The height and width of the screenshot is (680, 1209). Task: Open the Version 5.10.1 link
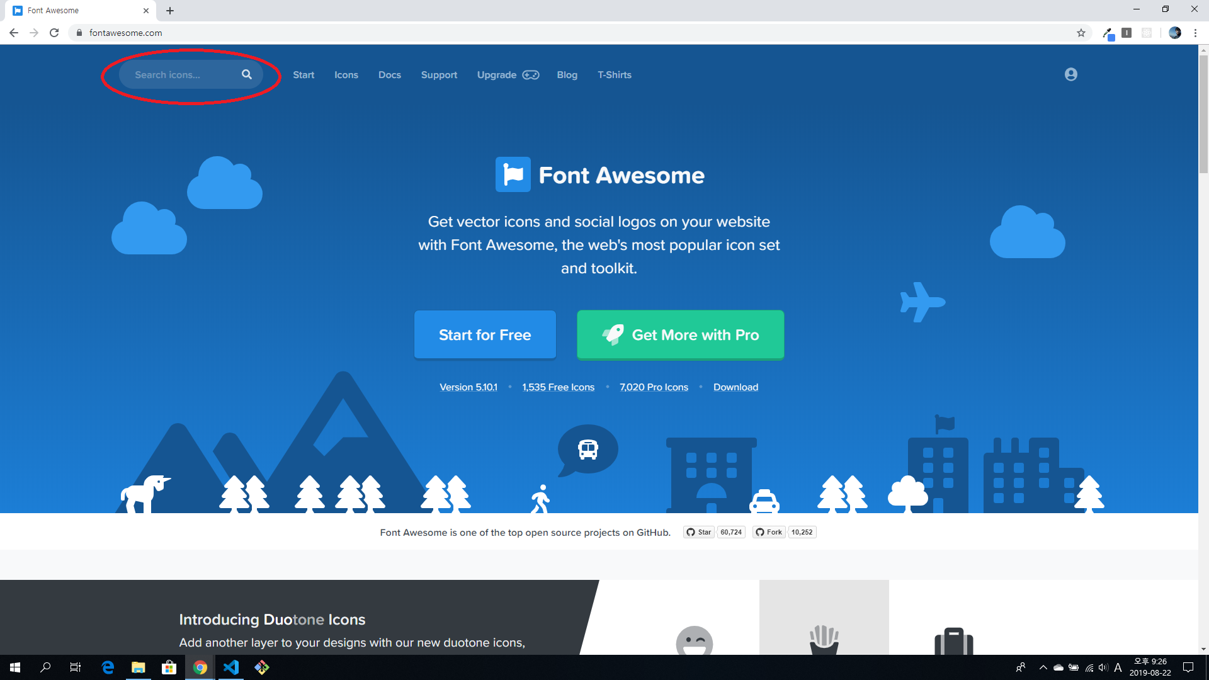point(468,387)
